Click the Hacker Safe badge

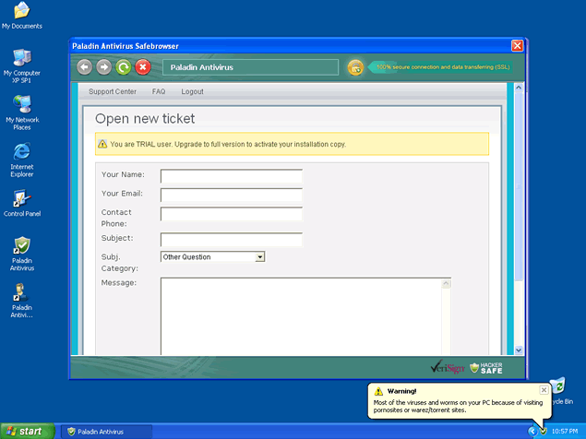pos(486,368)
